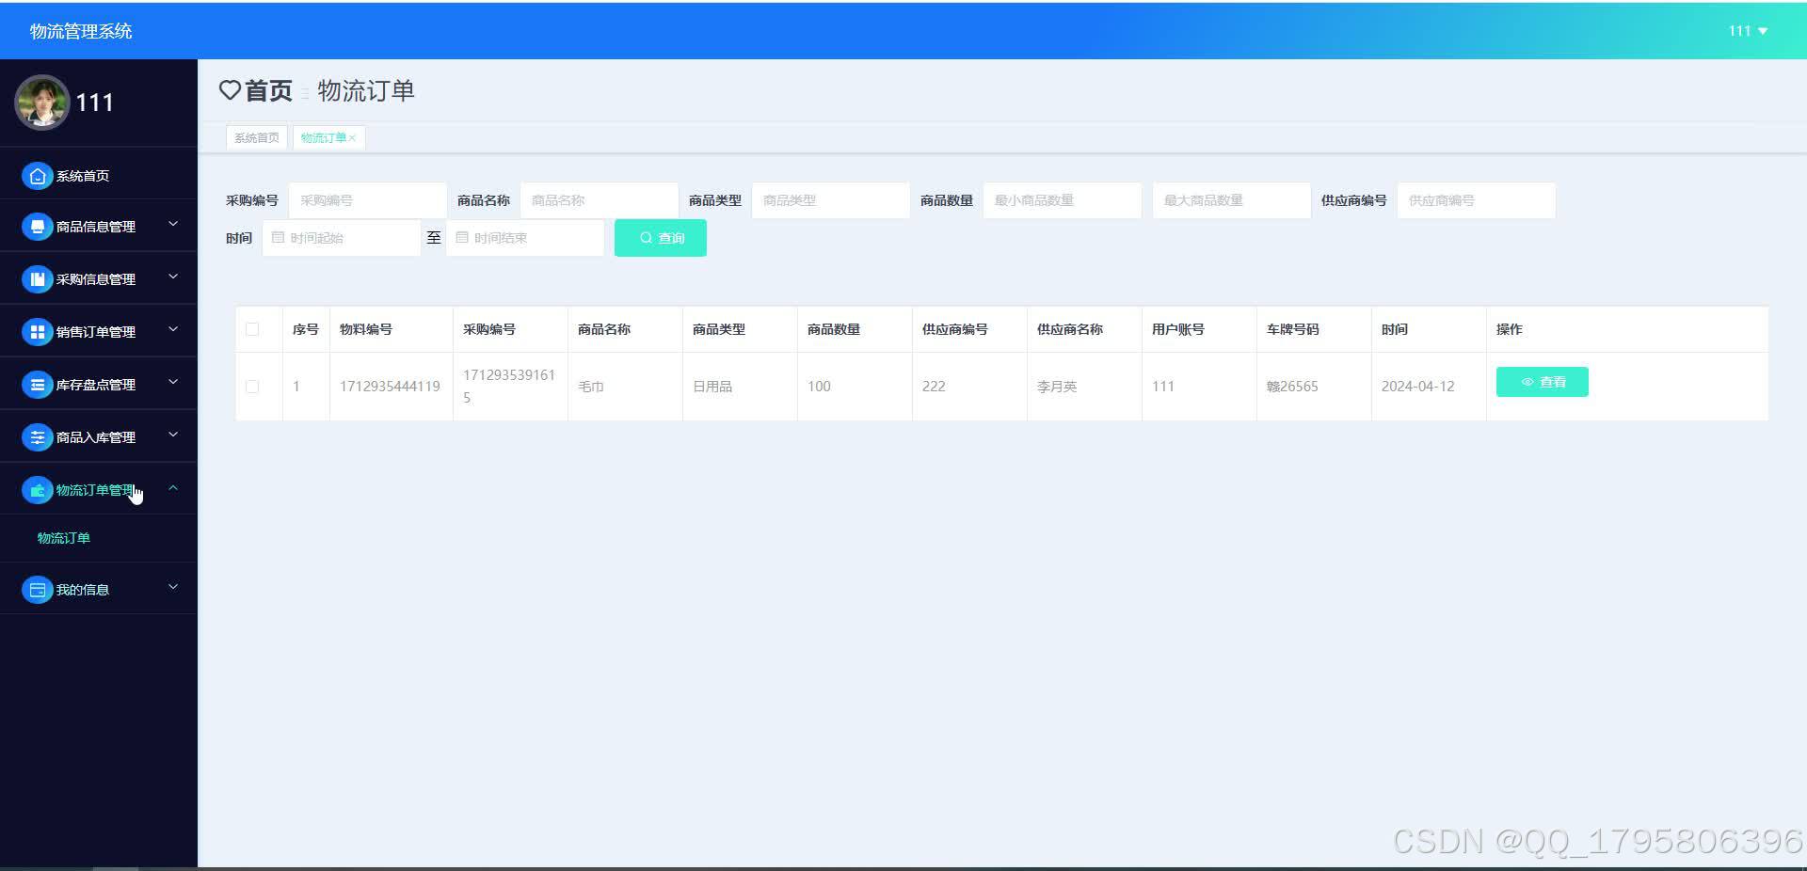Expand the 商品入库管理 menu chevron
This screenshot has width=1807, height=871.
click(173, 435)
